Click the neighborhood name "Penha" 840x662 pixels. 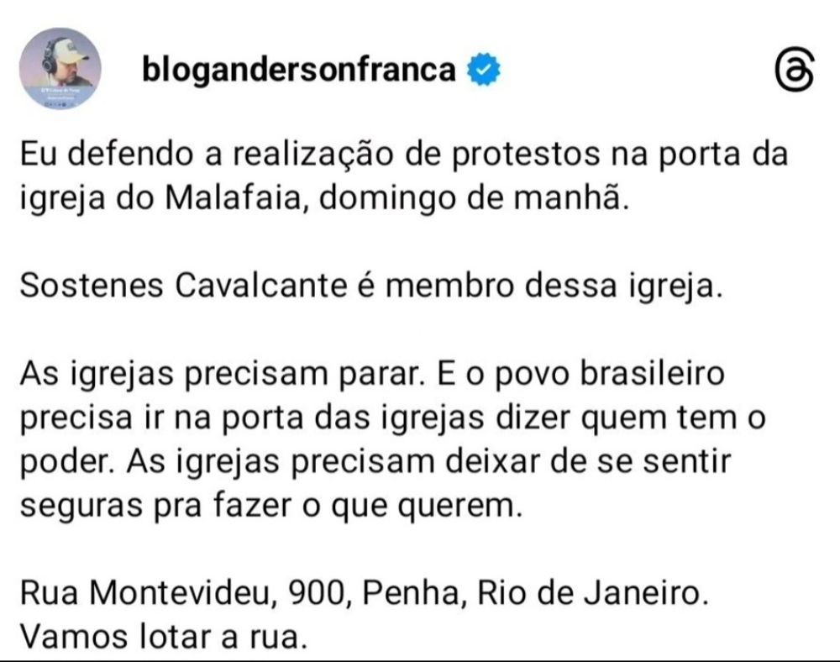point(411,593)
